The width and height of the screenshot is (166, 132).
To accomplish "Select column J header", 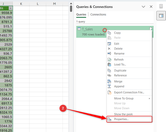I will pyautogui.click(x=6, y=4).
